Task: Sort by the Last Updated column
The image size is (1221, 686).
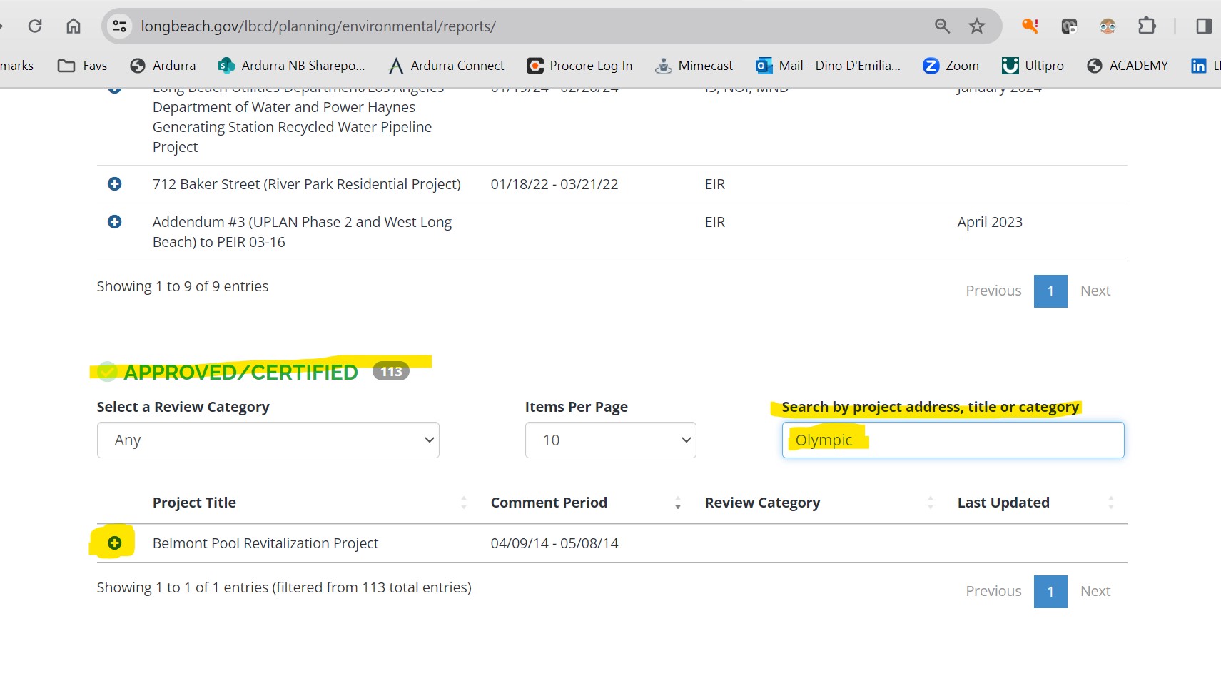Action: [1003, 503]
